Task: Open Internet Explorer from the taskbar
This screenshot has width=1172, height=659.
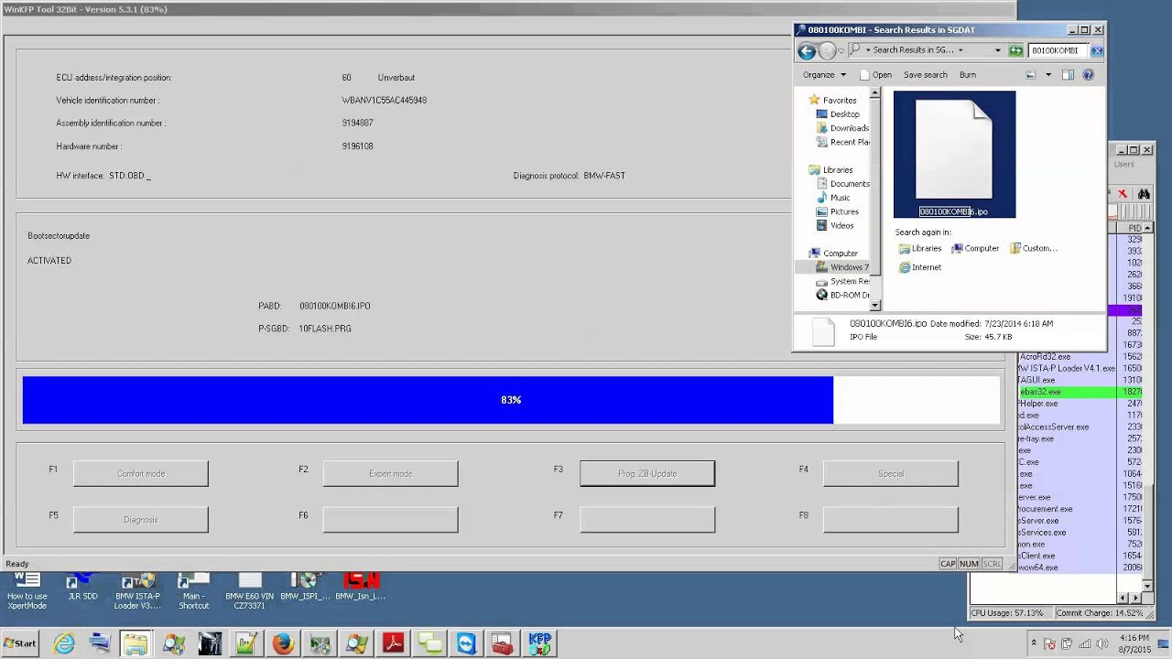Action: pos(64,644)
